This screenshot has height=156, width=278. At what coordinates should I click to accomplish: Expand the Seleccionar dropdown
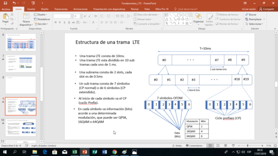255,24
